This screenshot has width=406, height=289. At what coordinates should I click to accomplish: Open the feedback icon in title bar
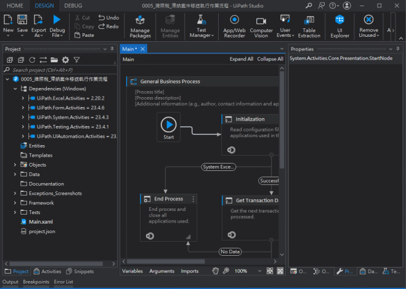(x=322, y=6)
